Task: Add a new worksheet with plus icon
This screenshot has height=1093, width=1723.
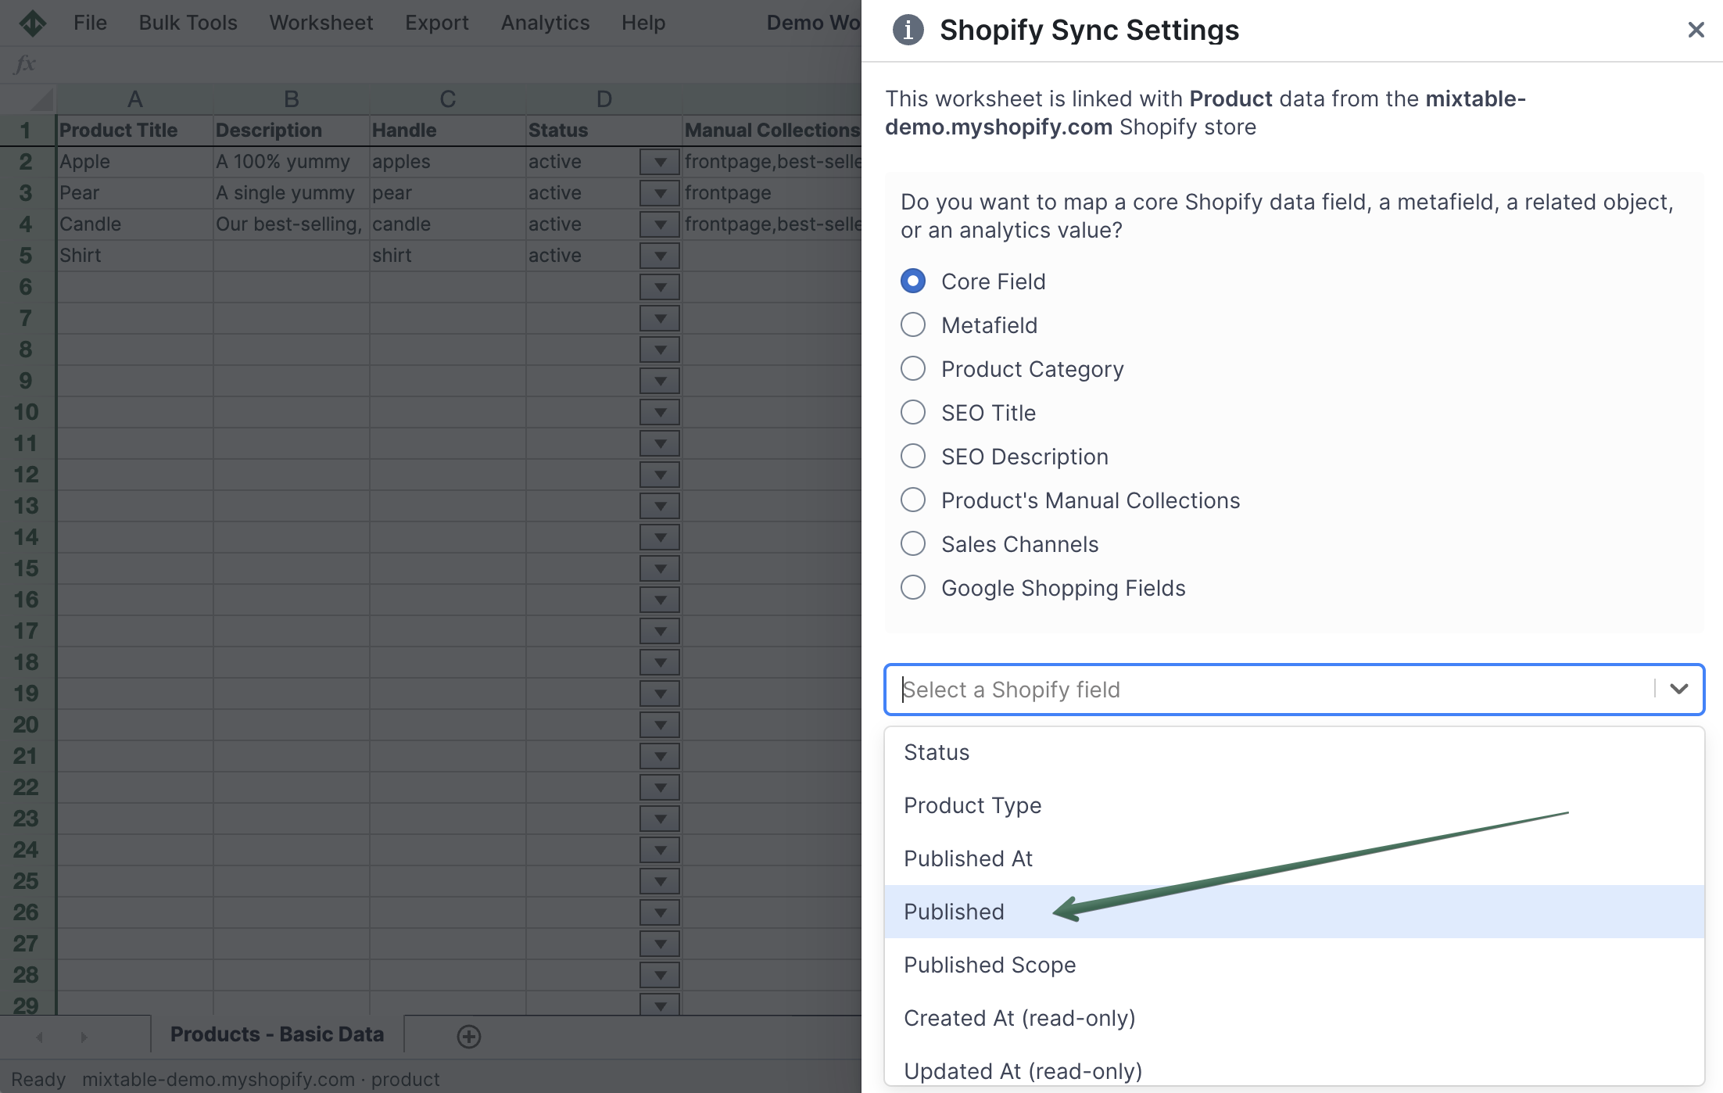Action: (x=468, y=1036)
